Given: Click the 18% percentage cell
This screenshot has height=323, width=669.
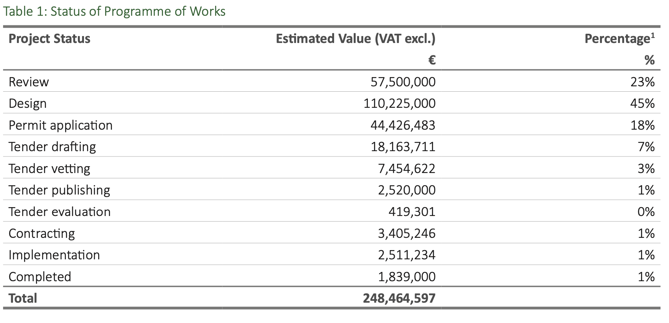Looking at the screenshot, I should [643, 125].
